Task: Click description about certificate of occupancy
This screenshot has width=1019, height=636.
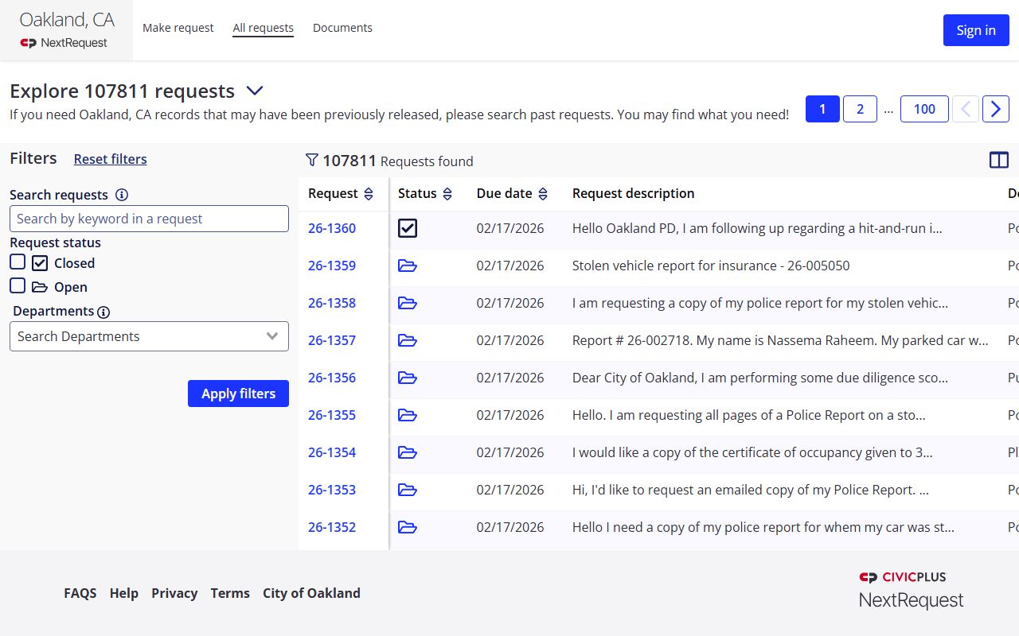Action: pyautogui.click(x=752, y=452)
